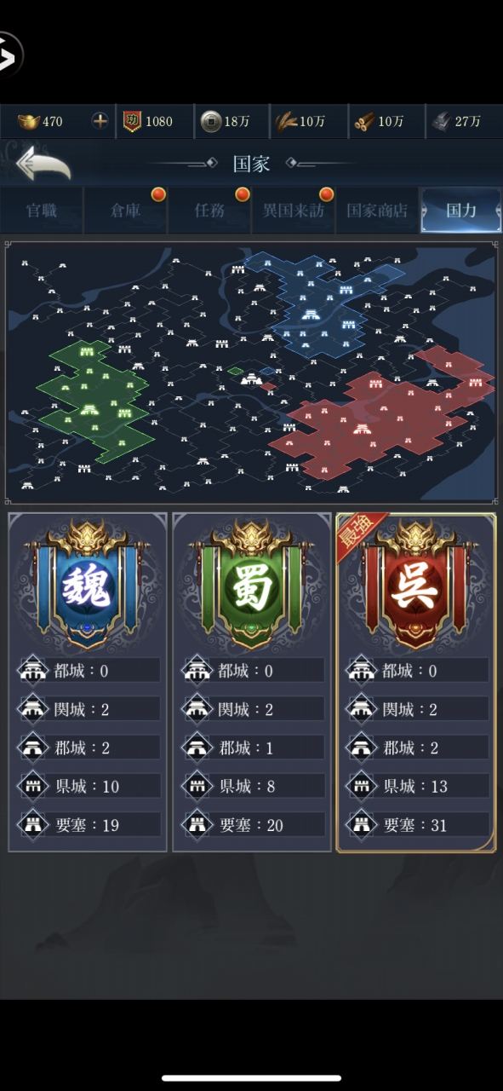Screen dimensions: 503x1091
Task: Select the red 呉 kingdom emblem
Action: pos(416,585)
